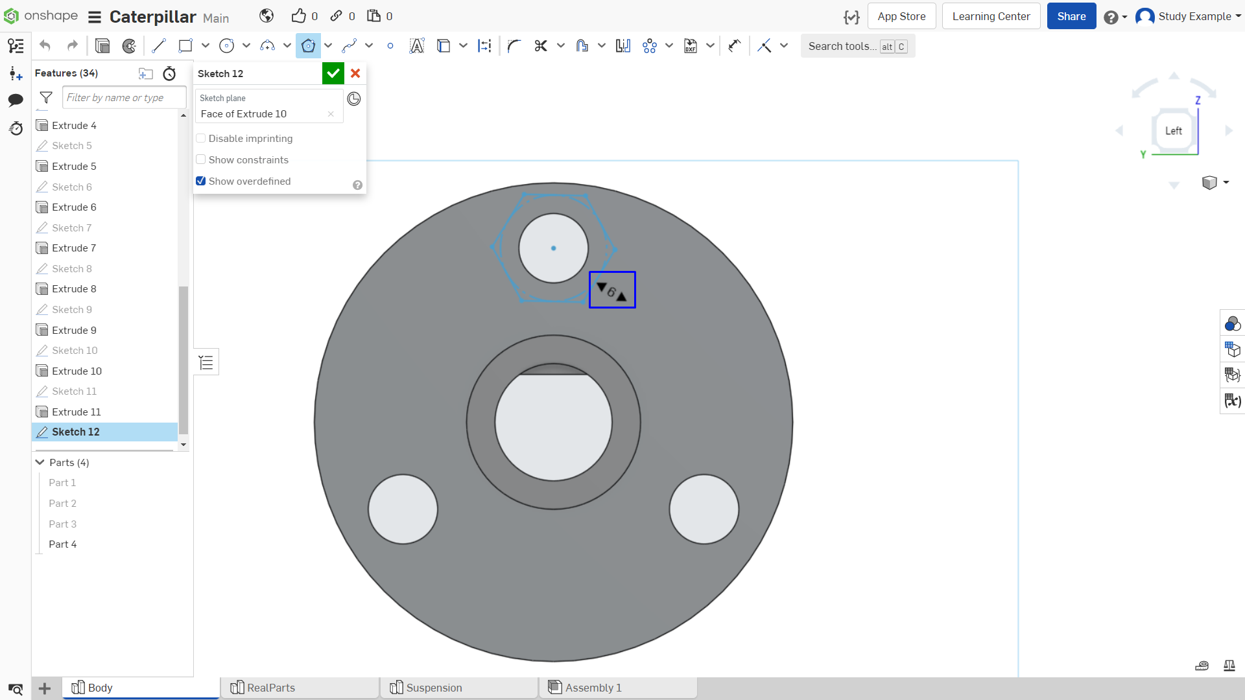Viewport: 1245px width, 700px height.
Task: Clear the Face of Extrude 10 selection
Action: 331,114
